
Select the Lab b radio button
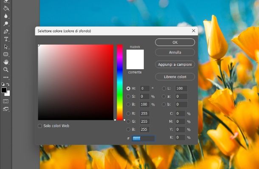[x=164, y=104]
